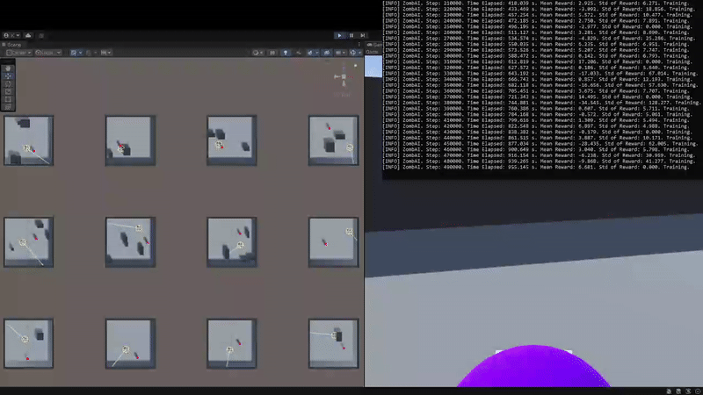
Task: Click the faint icon right of the cloud
Action: (x=41, y=35)
